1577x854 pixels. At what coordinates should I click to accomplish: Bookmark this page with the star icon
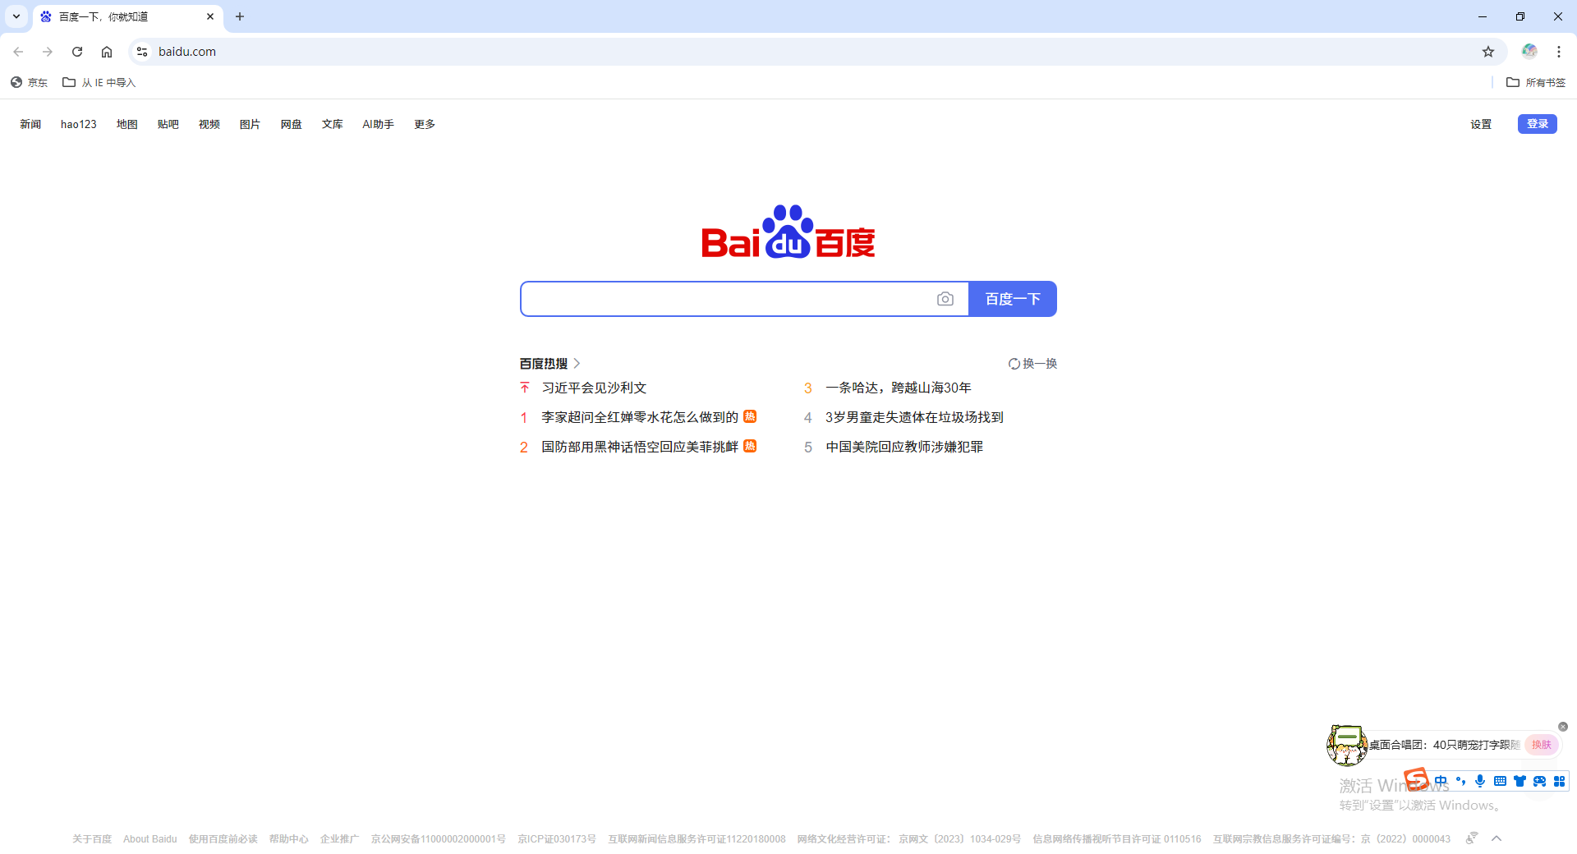pyautogui.click(x=1488, y=52)
